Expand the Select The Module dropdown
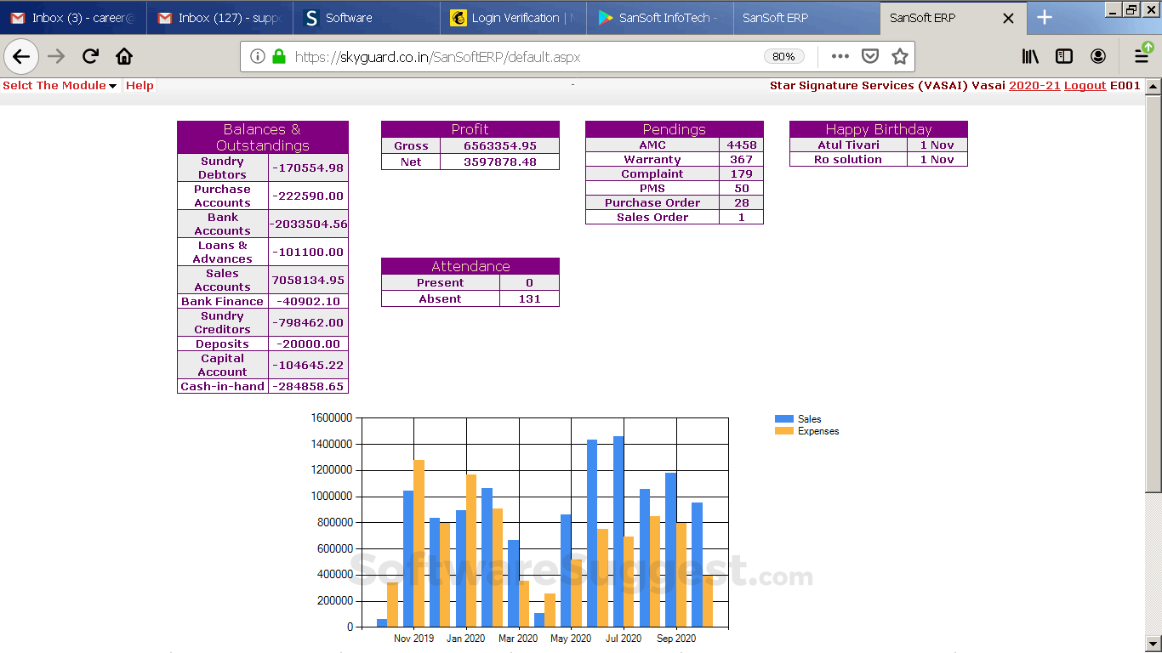The width and height of the screenshot is (1162, 653). point(60,86)
